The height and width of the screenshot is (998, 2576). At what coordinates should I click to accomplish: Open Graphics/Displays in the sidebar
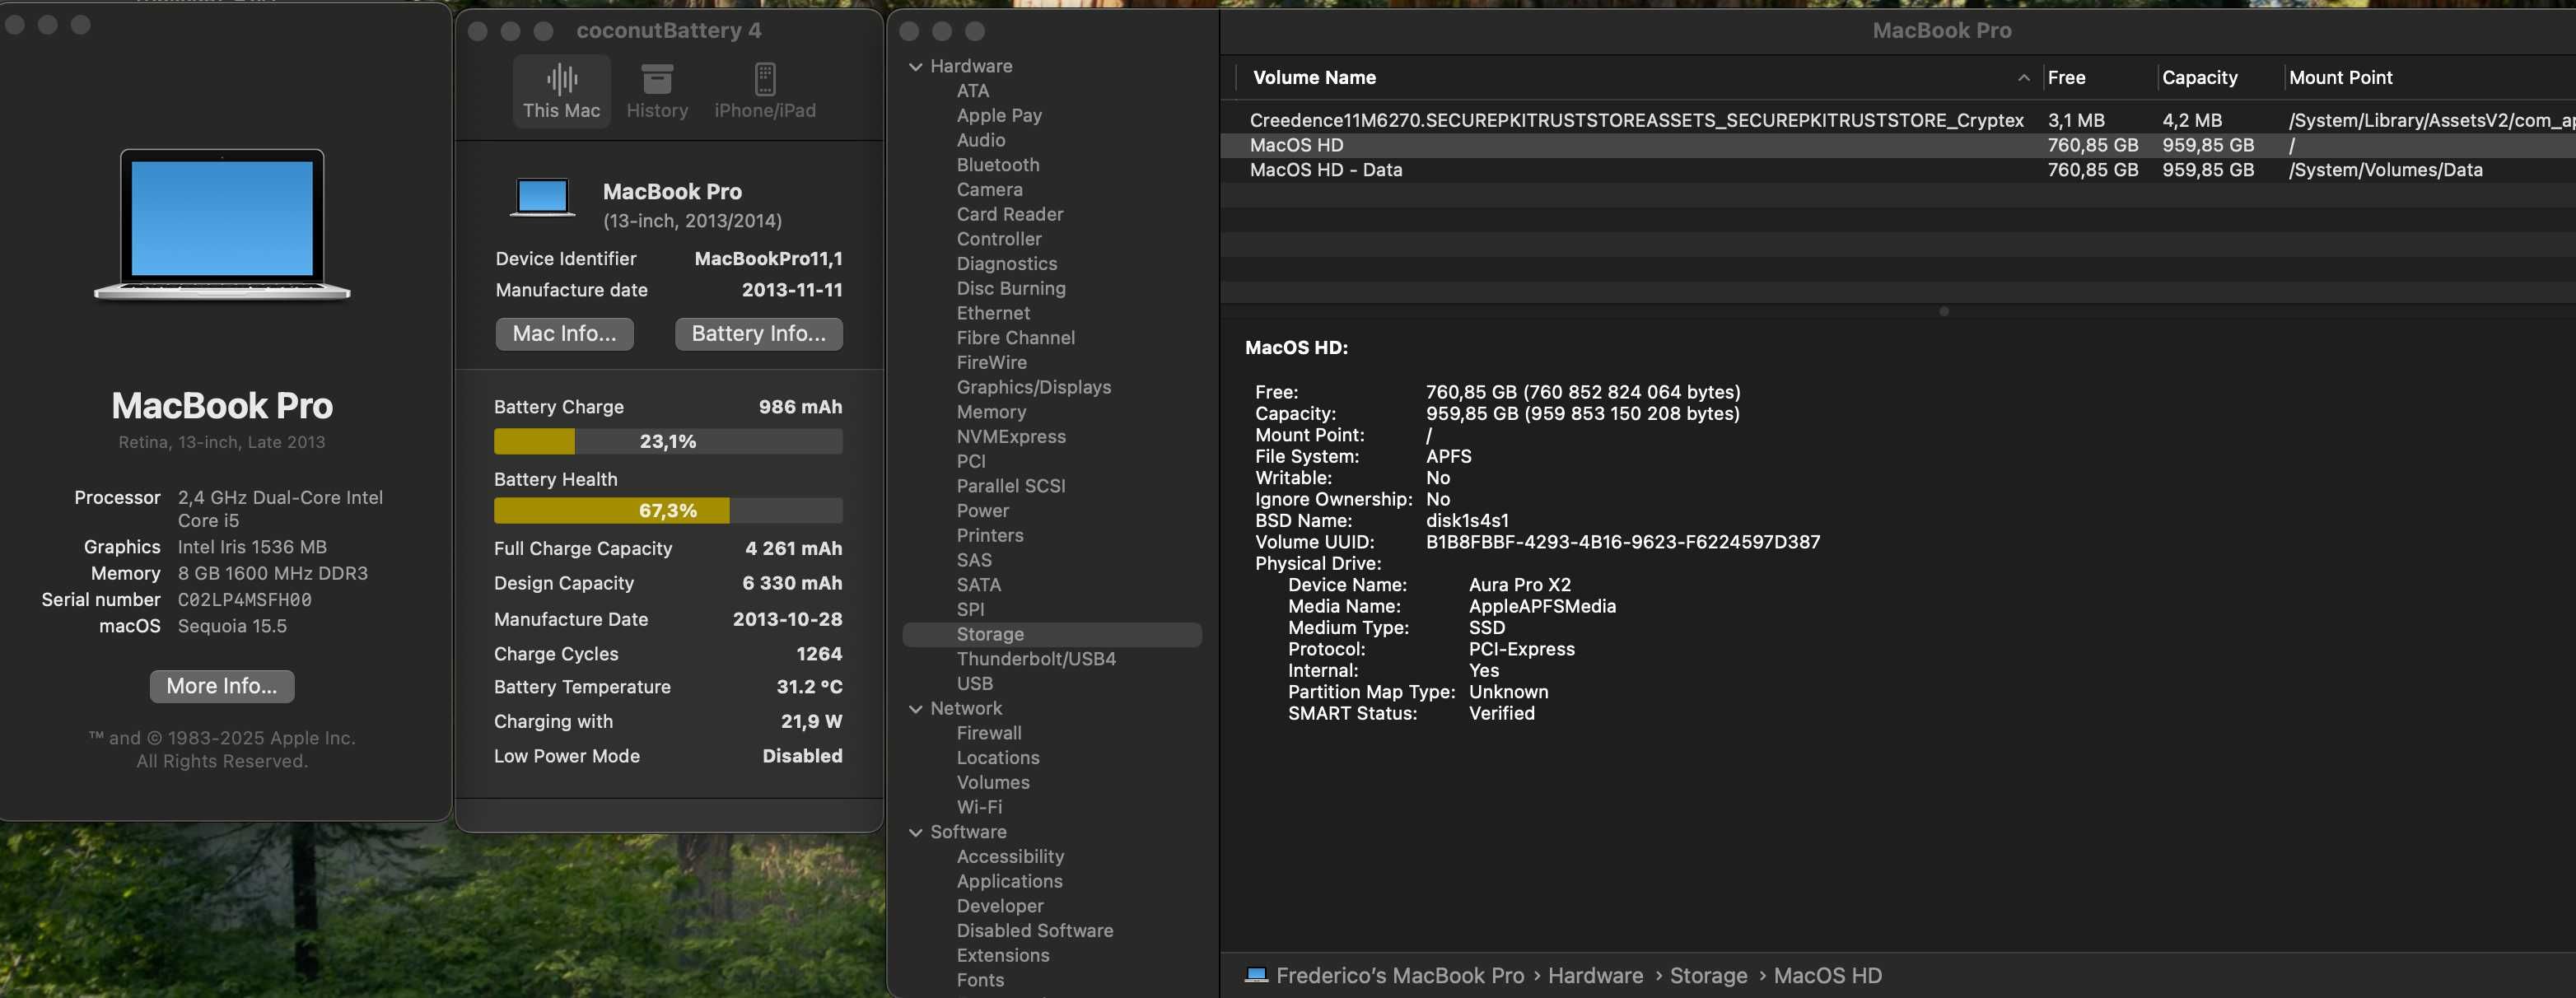click(x=1033, y=388)
